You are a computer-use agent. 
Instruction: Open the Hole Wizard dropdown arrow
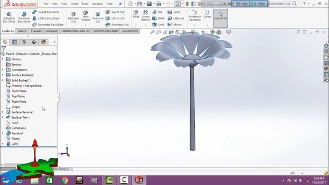point(85,25)
